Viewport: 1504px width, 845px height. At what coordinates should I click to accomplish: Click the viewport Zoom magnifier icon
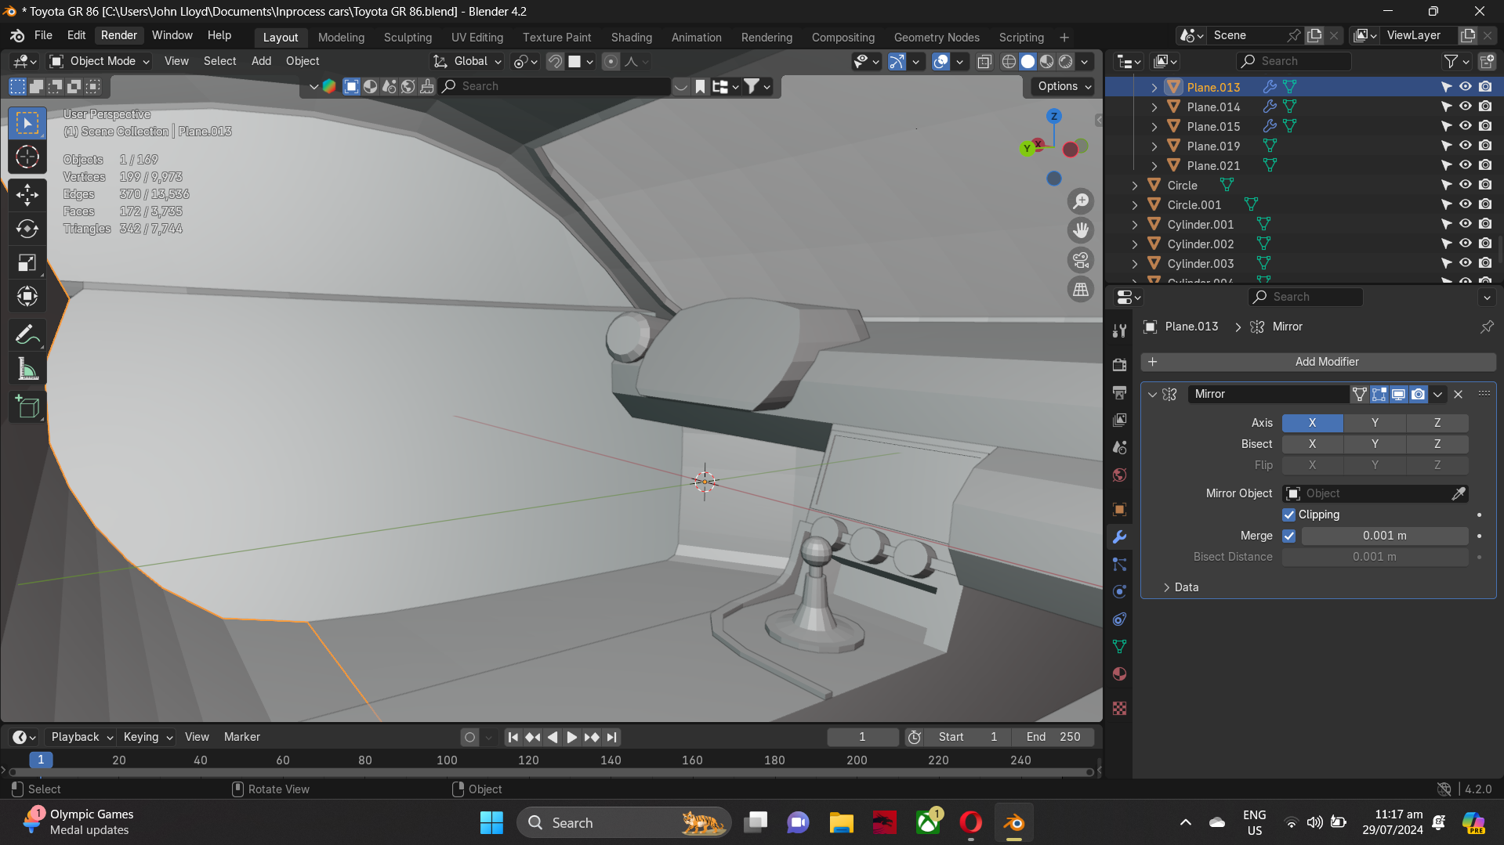tap(1081, 201)
